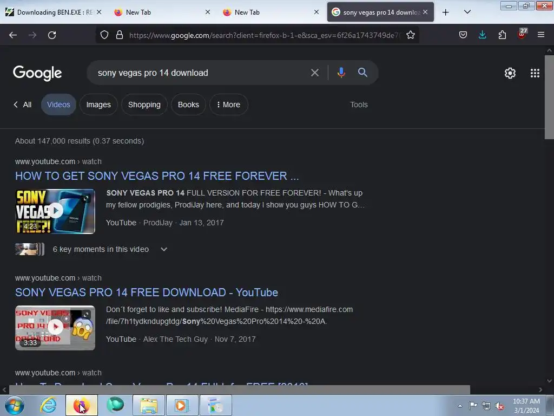Bookmark this page with the star

pyautogui.click(x=410, y=35)
